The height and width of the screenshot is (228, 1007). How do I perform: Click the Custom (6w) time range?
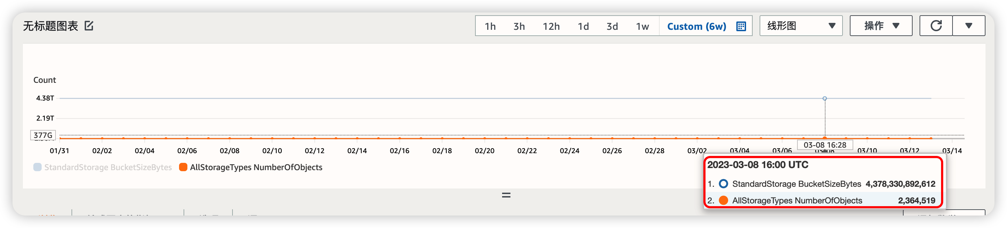click(x=696, y=26)
